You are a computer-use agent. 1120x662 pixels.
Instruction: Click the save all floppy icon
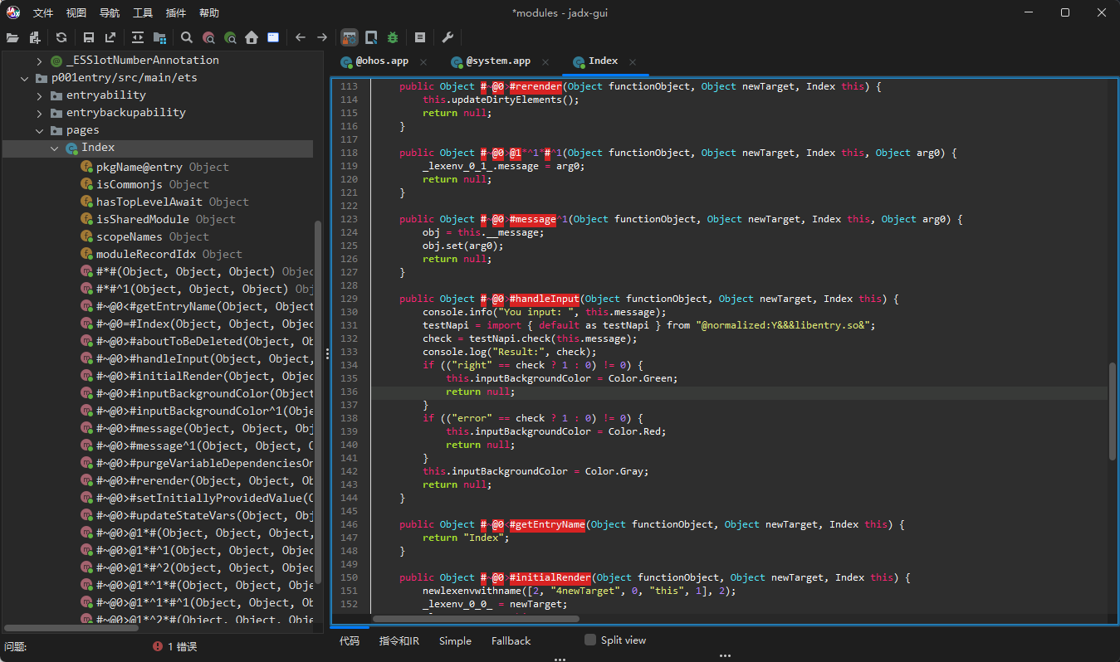(89, 37)
